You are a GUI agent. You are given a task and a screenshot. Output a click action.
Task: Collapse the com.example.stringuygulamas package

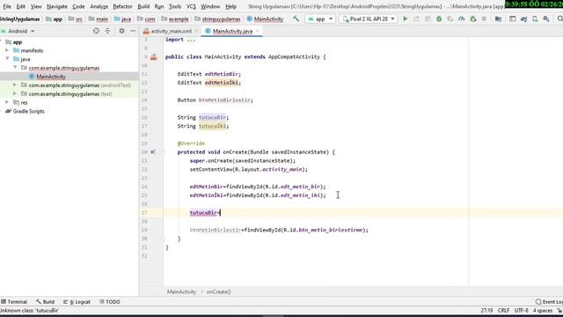click(15, 68)
